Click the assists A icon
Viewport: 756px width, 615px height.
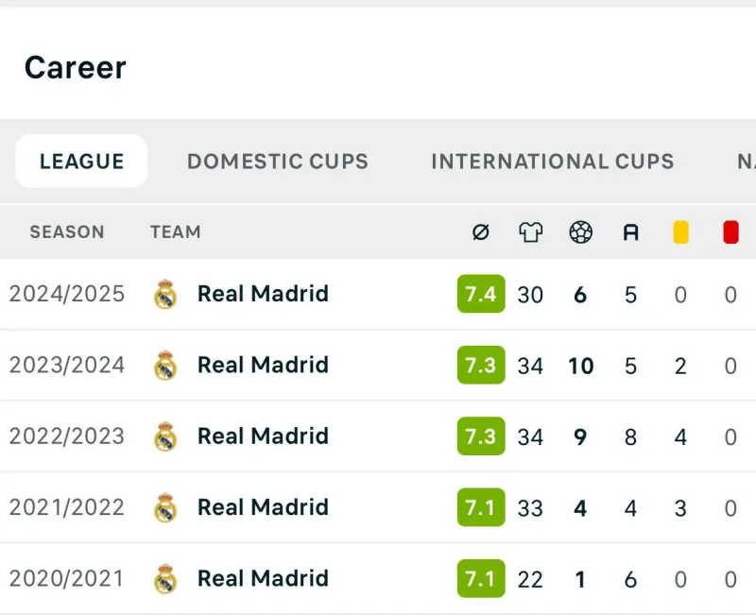tap(630, 232)
